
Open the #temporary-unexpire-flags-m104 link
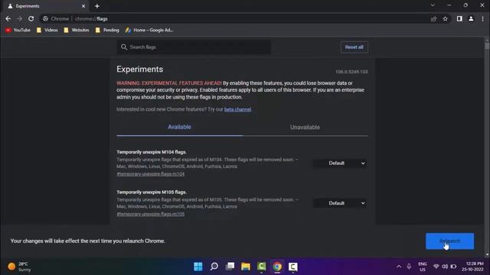151,174
